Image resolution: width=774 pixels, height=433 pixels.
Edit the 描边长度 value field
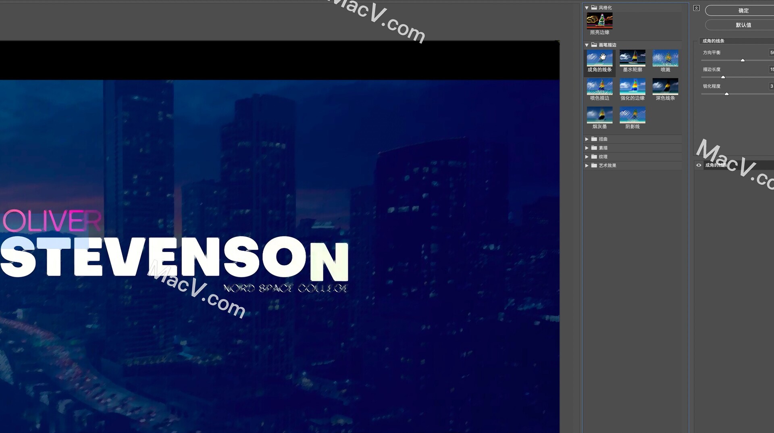pos(772,69)
